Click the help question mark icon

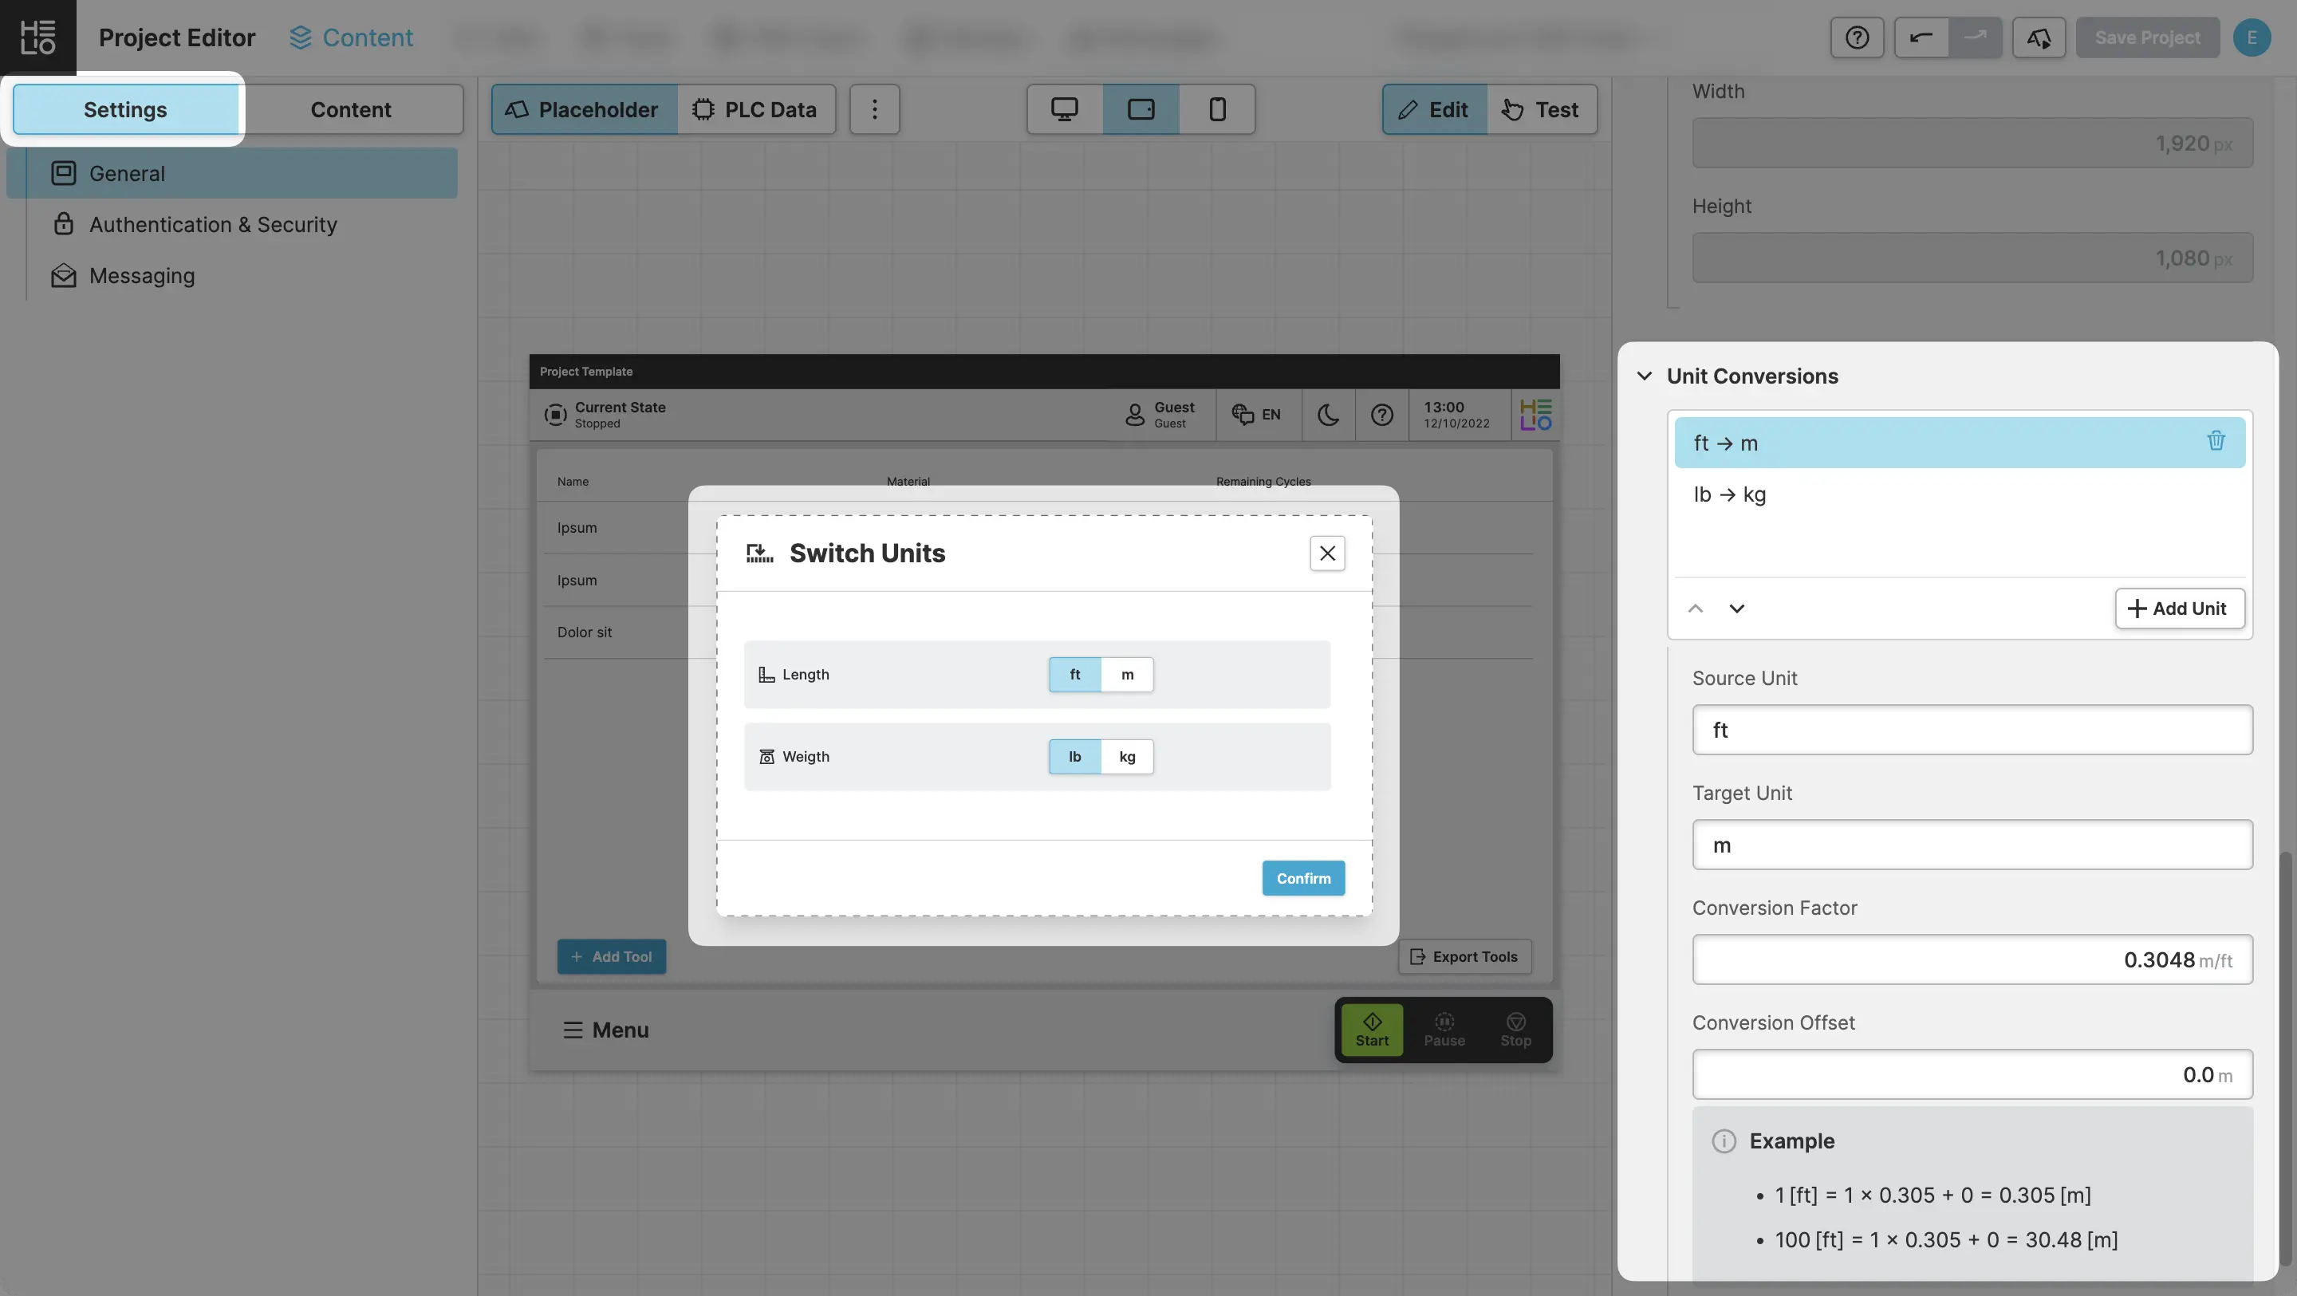point(1857,37)
